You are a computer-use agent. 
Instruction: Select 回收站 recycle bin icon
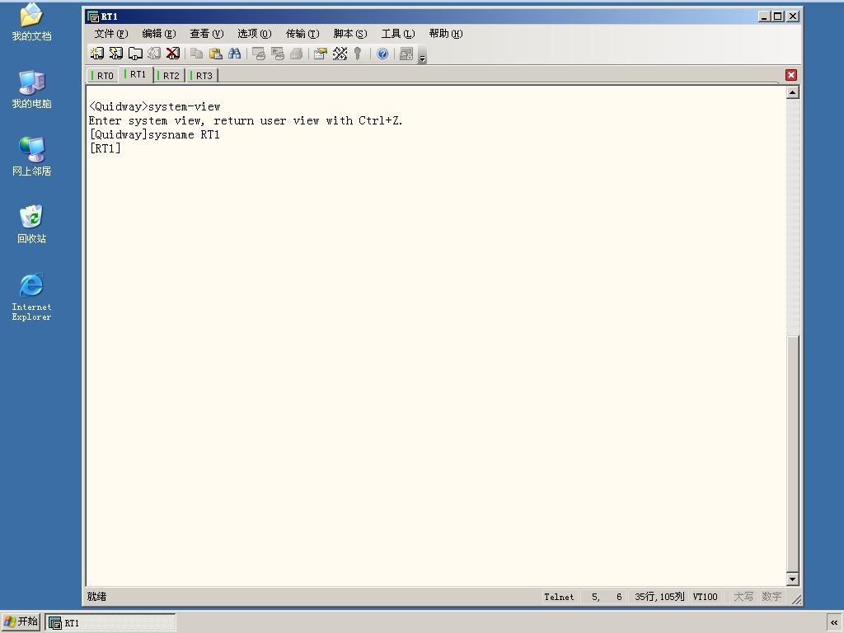coord(31,224)
